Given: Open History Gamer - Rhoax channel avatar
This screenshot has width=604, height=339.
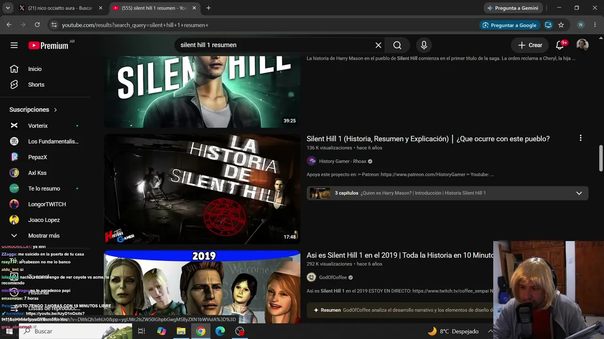Looking at the screenshot, I should (311, 161).
